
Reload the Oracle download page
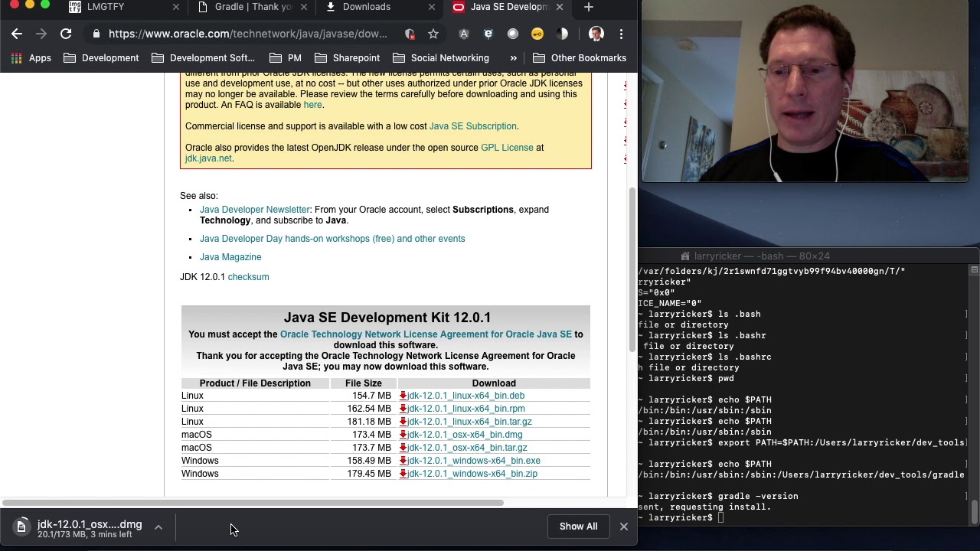[66, 34]
